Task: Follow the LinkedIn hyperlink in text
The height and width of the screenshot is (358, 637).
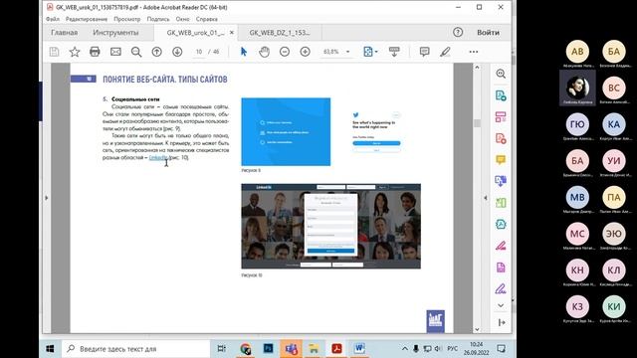Action: 158,157
